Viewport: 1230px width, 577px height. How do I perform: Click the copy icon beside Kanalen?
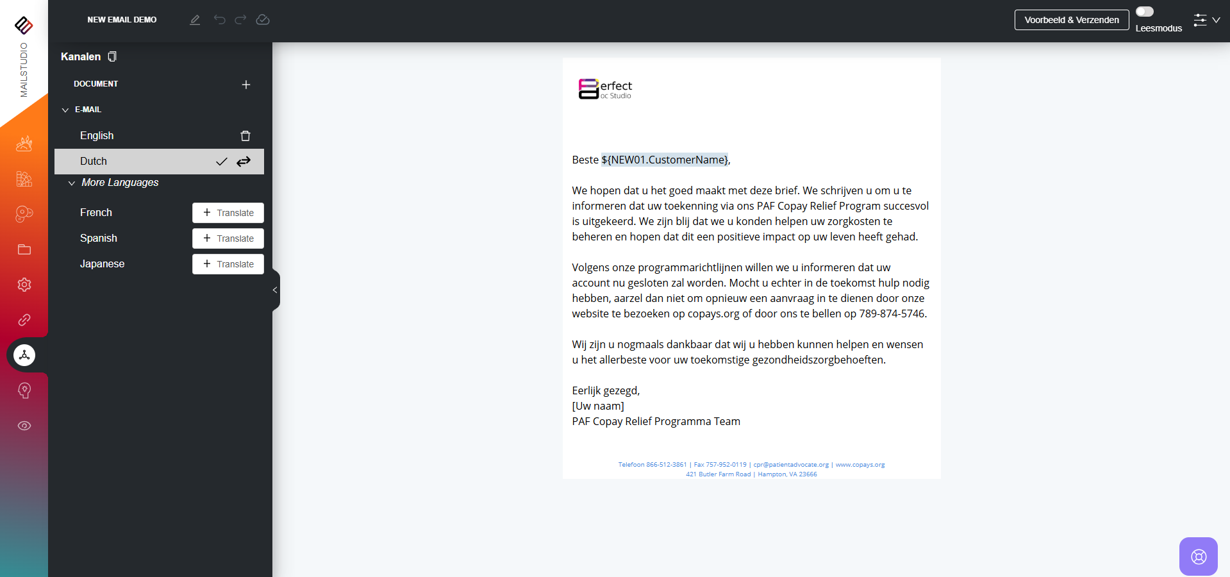coord(112,56)
